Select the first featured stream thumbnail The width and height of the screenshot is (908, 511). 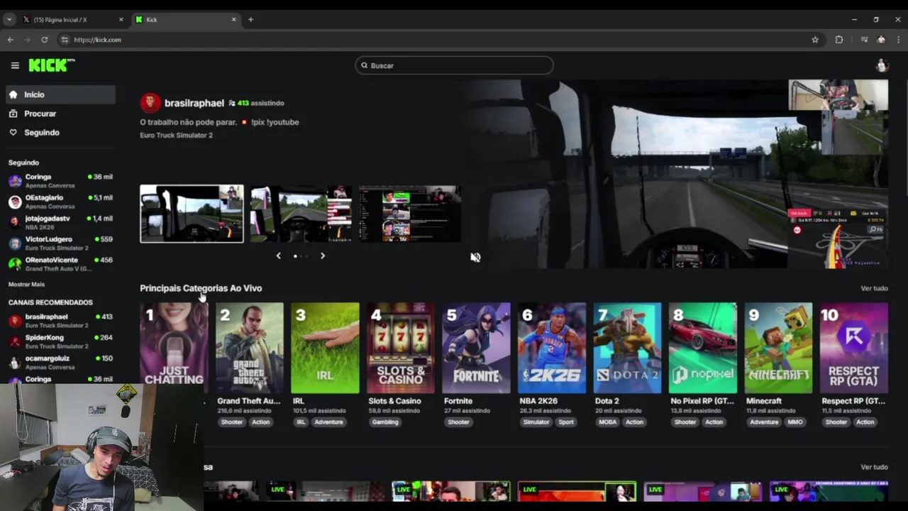tap(192, 214)
